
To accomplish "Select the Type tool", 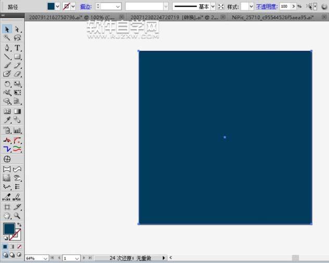I will tap(17, 48).
